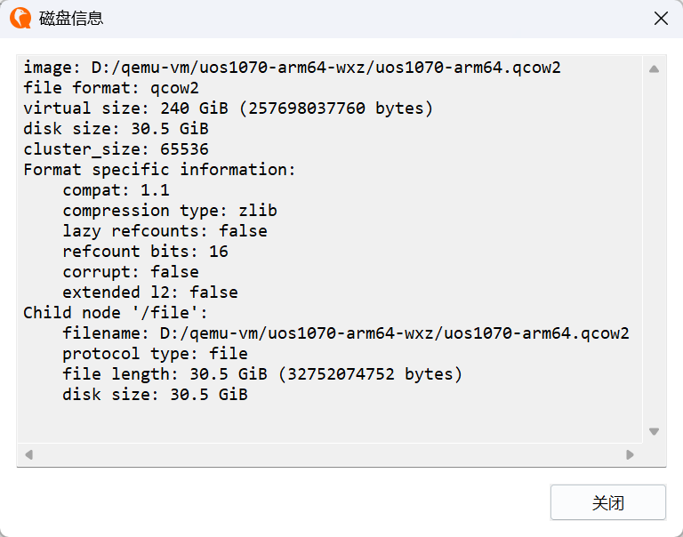Click the 'compression type: zlib' line
Viewport: 683px width, 537px height.
170,211
